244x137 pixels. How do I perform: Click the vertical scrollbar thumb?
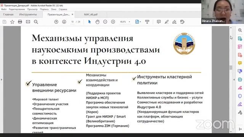231,67
